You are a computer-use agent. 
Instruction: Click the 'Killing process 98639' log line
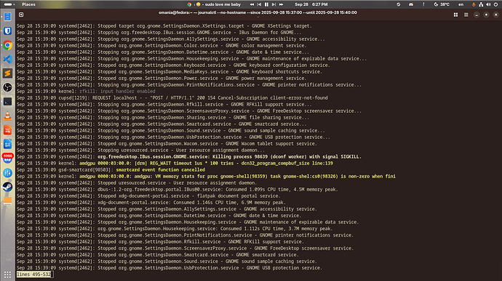point(189,157)
